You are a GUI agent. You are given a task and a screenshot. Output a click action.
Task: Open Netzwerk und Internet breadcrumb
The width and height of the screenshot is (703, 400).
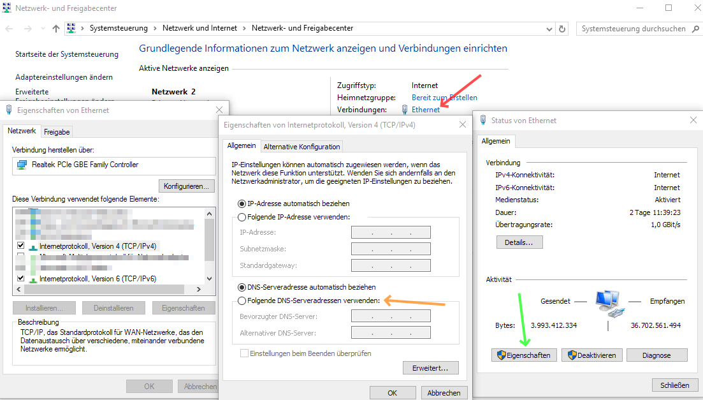[x=199, y=28]
